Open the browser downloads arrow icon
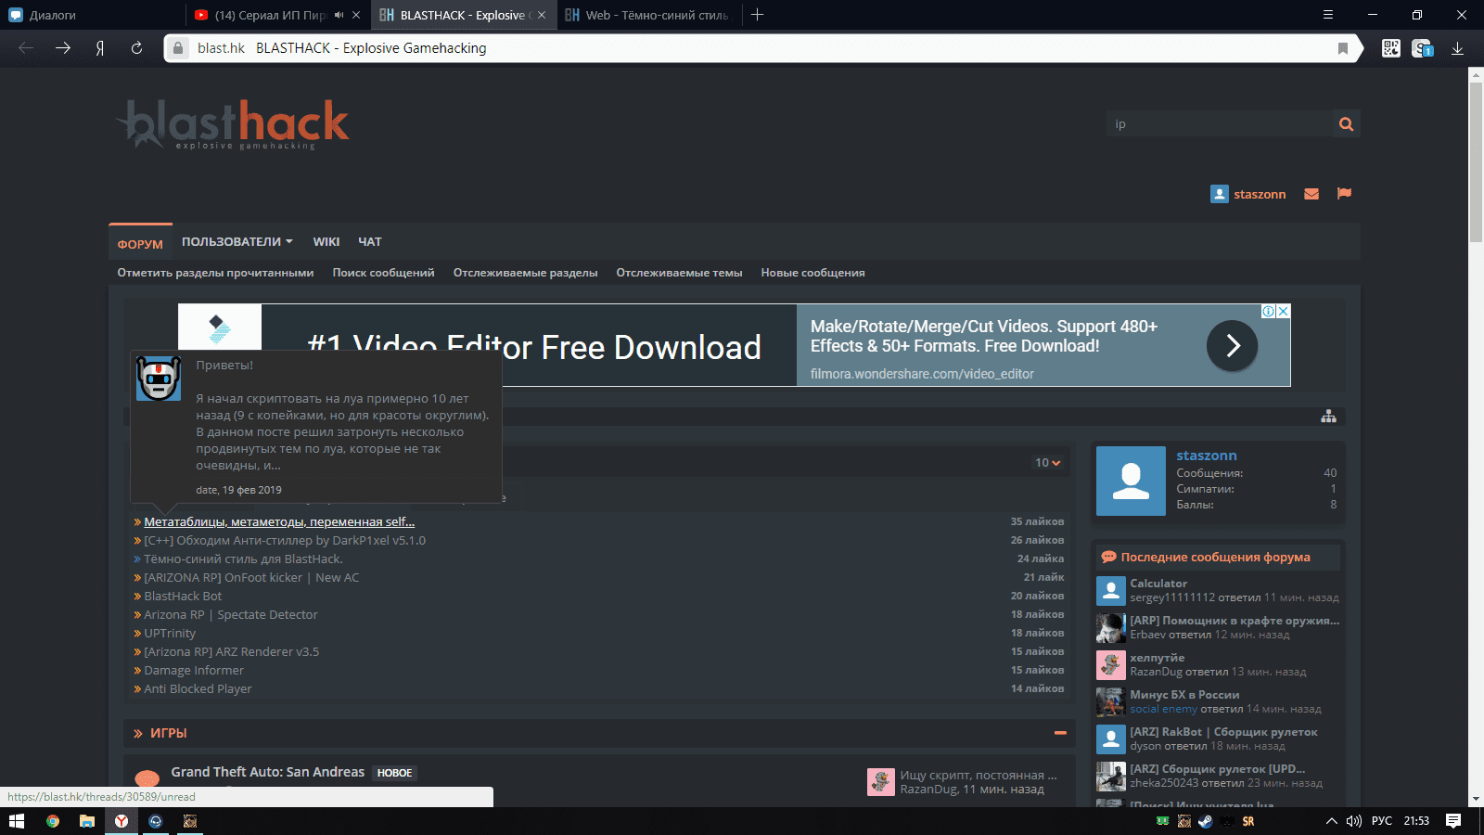 tap(1457, 48)
